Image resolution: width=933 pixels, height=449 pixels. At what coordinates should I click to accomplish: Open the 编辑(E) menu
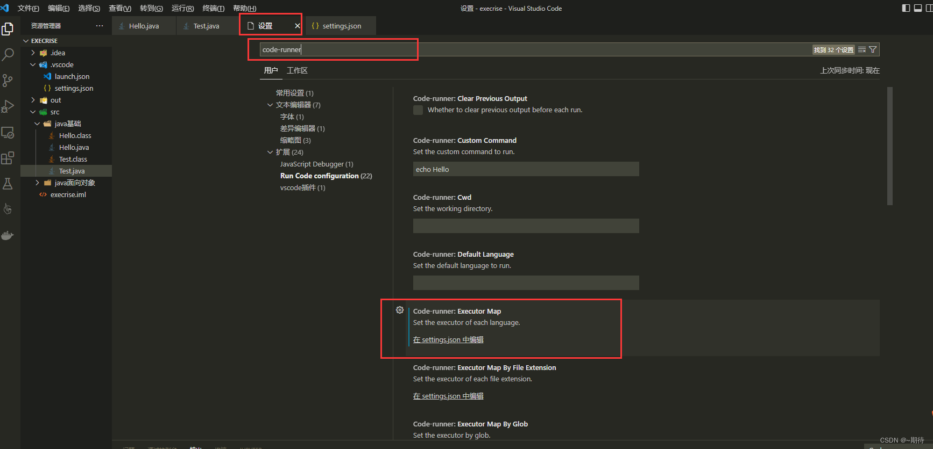(59, 8)
